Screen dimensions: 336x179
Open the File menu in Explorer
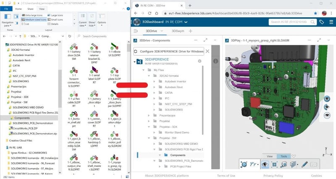point(6,9)
